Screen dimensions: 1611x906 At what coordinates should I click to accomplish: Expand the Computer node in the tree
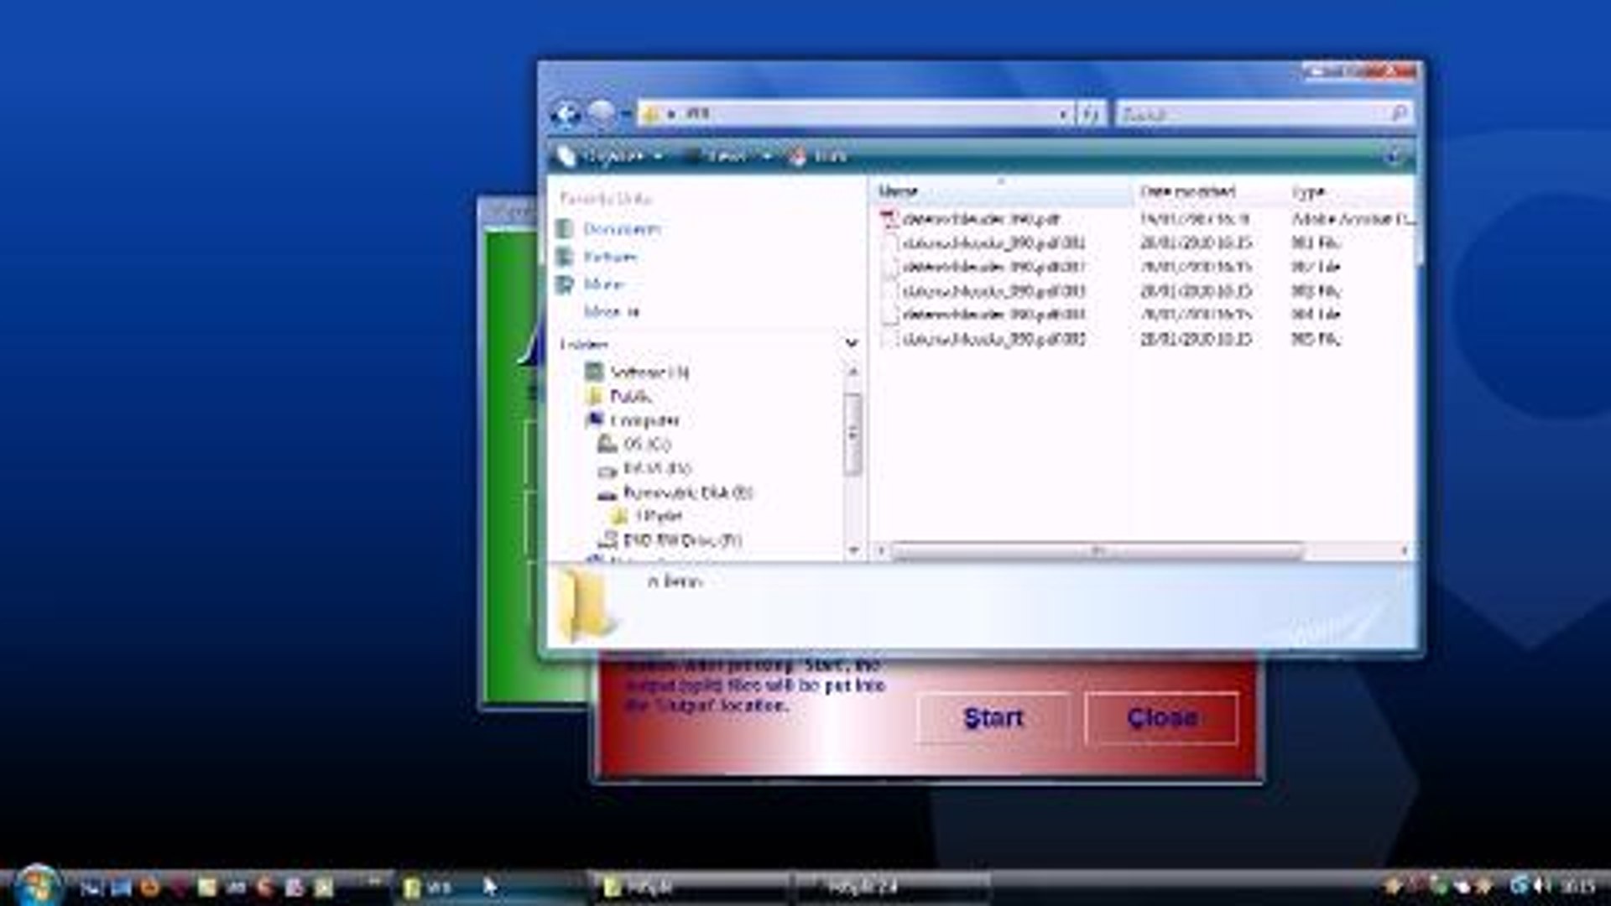click(582, 420)
